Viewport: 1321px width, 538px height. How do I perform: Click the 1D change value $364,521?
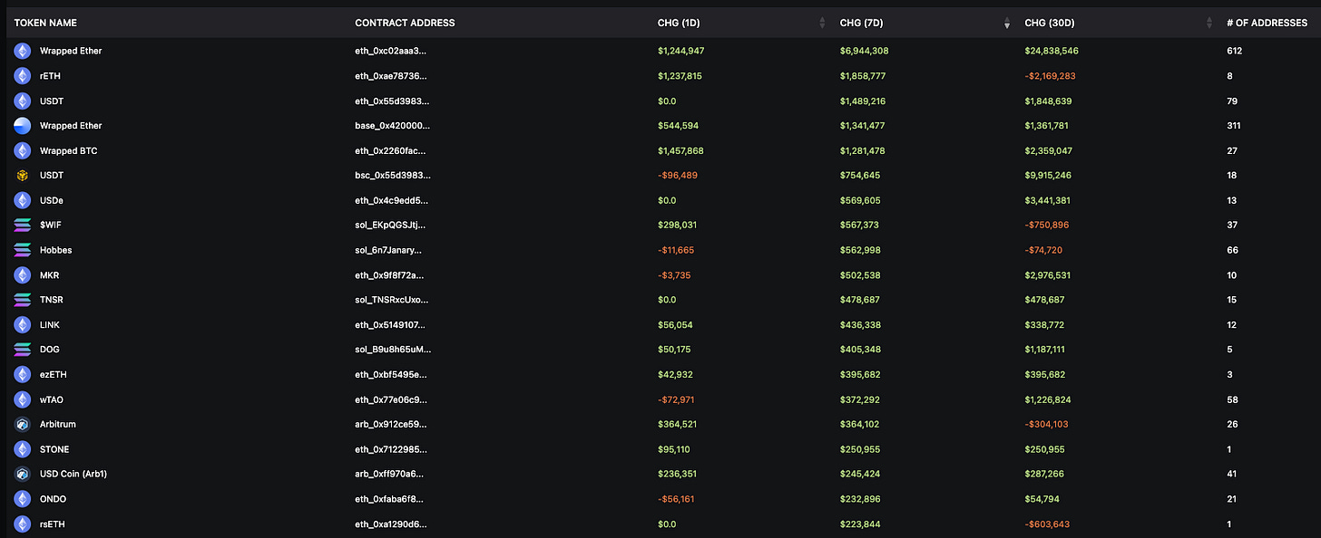click(678, 425)
